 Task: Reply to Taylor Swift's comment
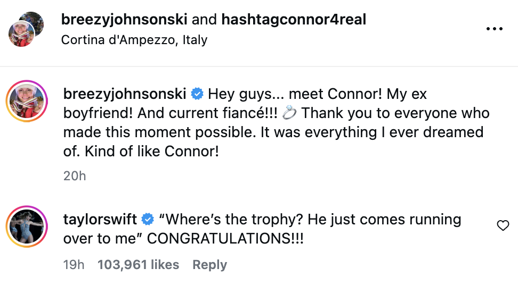(x=209, y=265)
